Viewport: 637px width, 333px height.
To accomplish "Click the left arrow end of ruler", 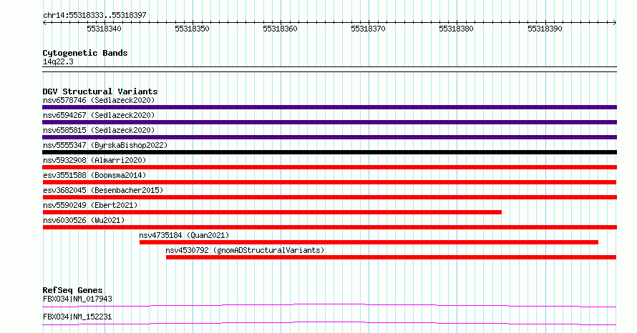I will click(44, 23).
